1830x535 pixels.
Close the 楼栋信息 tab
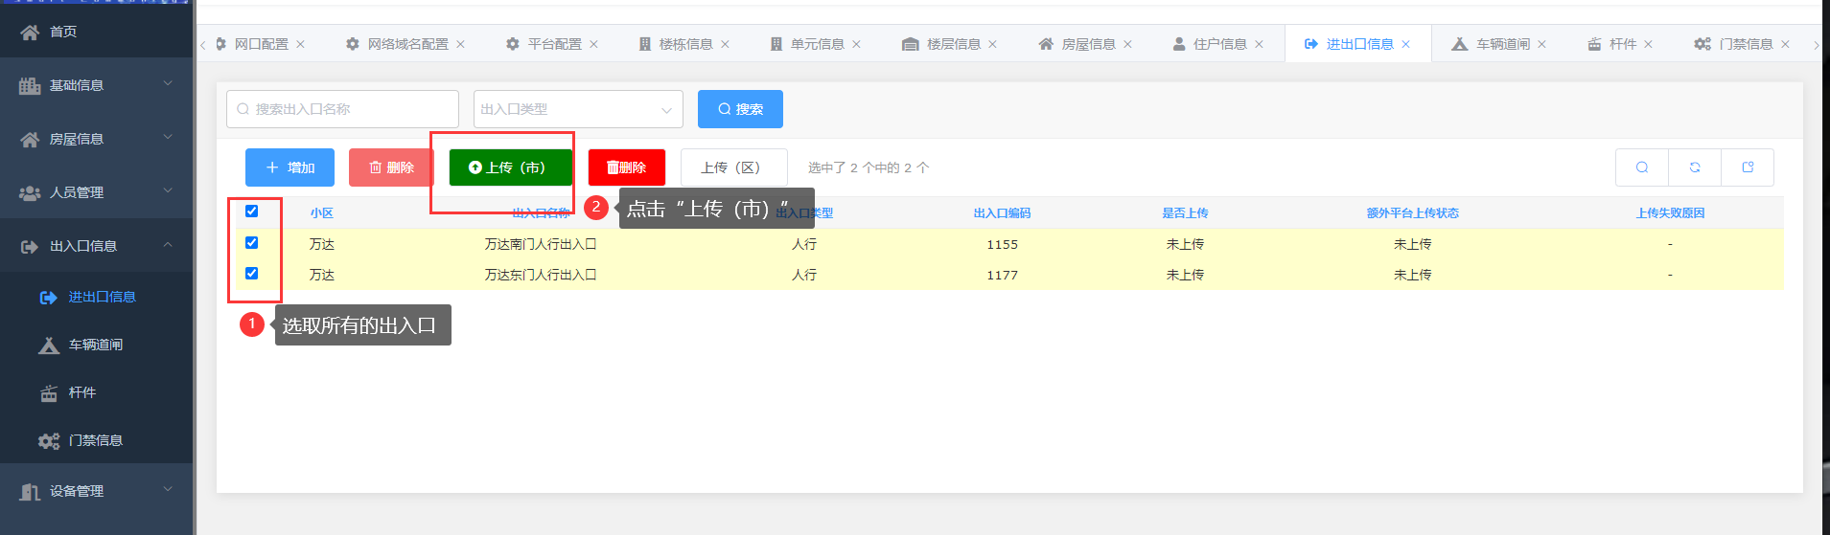[x=725, y=44]
